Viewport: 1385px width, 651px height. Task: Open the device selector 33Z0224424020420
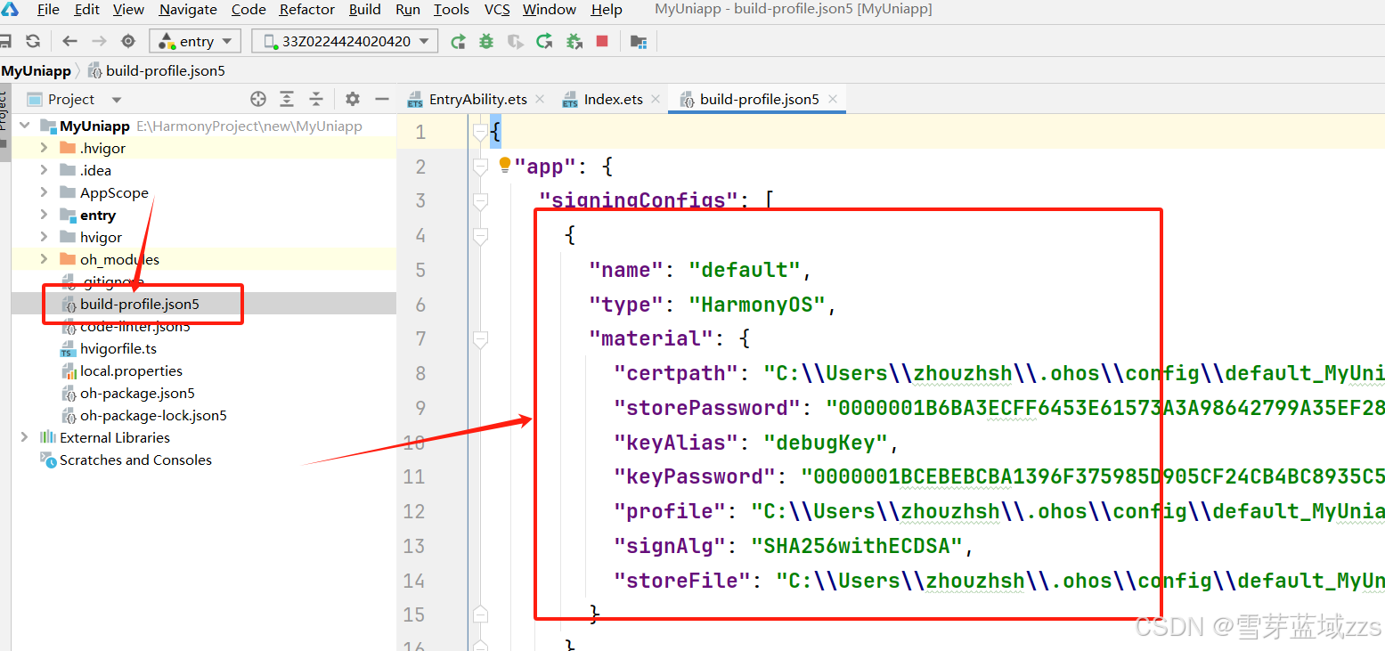point(345,41)
